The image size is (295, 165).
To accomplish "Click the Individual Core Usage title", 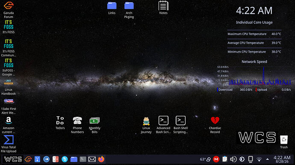I will (254, 22).
